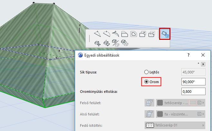Select the subtract from polygon icon
The height and width of the screenshot is (131, 212).
152,34
